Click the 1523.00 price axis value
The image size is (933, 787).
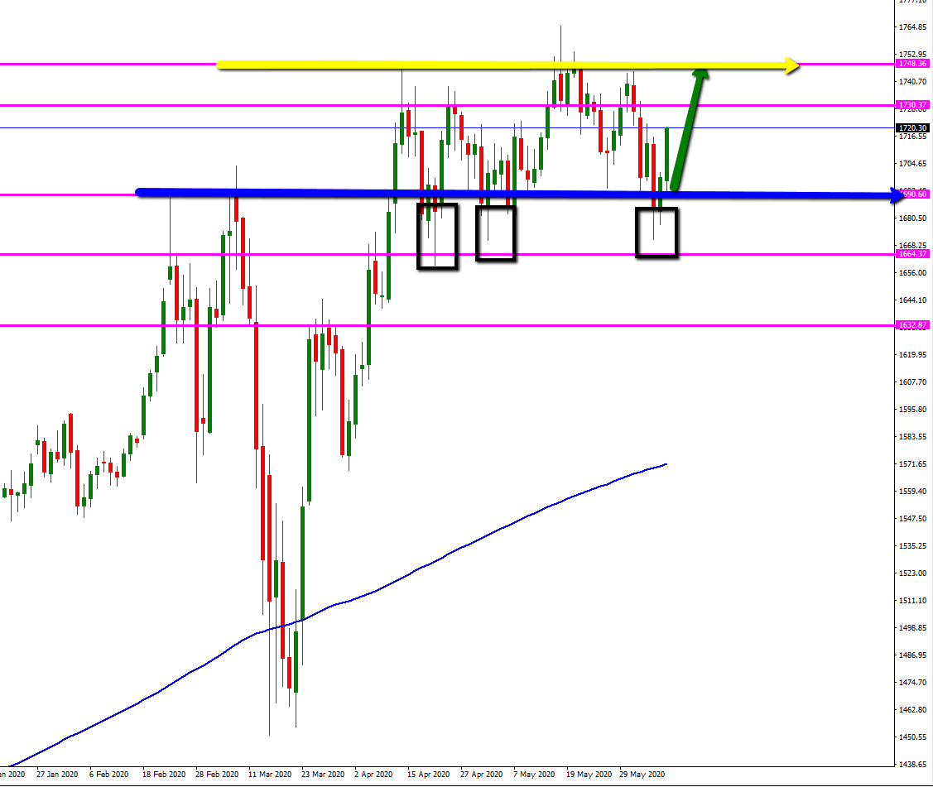912,573
